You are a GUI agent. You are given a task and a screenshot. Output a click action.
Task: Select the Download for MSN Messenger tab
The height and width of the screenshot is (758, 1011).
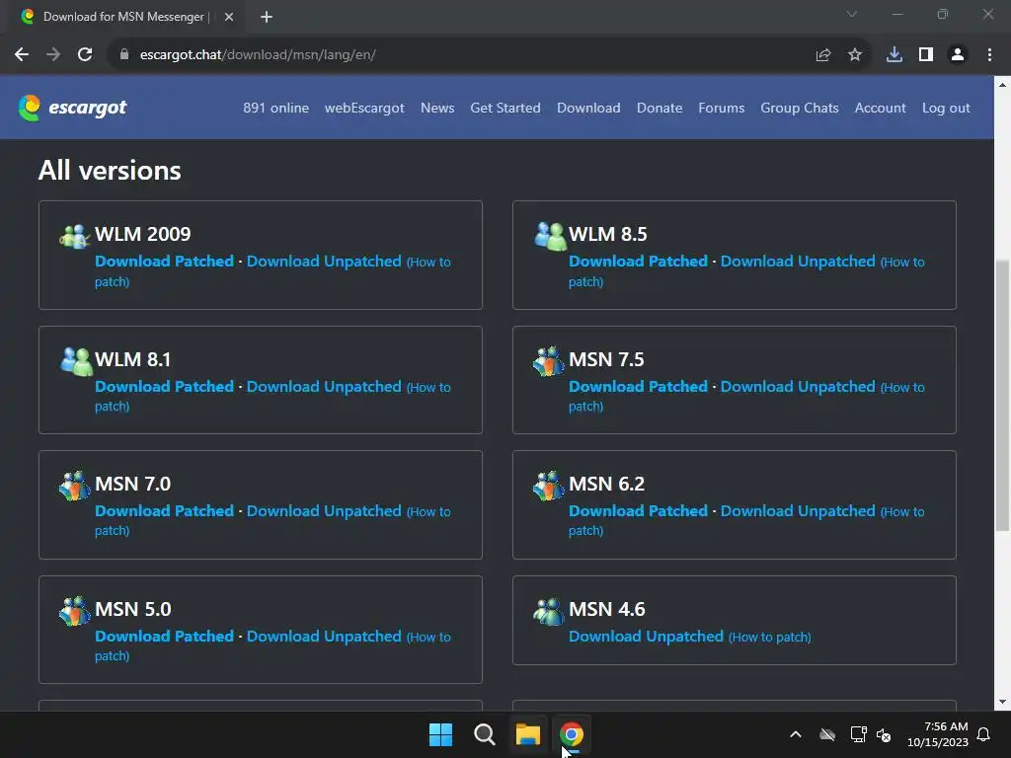127,17
